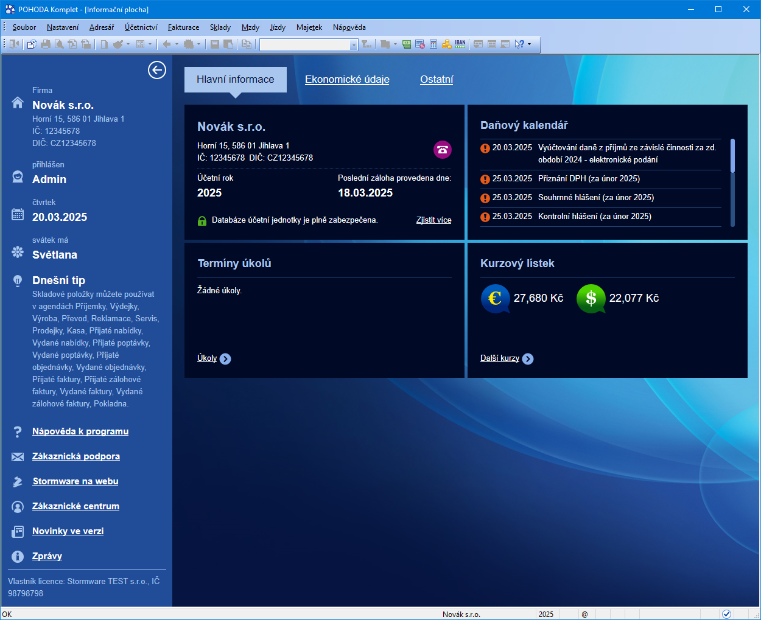This screenshot has width=761, height=620.
Task: Switch to the Ekonomické údaje tab
Action: pyautogui.click(x=347, y=80)
